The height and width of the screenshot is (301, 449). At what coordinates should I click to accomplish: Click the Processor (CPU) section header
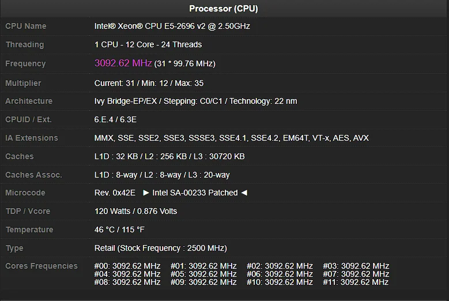point(224,9)
